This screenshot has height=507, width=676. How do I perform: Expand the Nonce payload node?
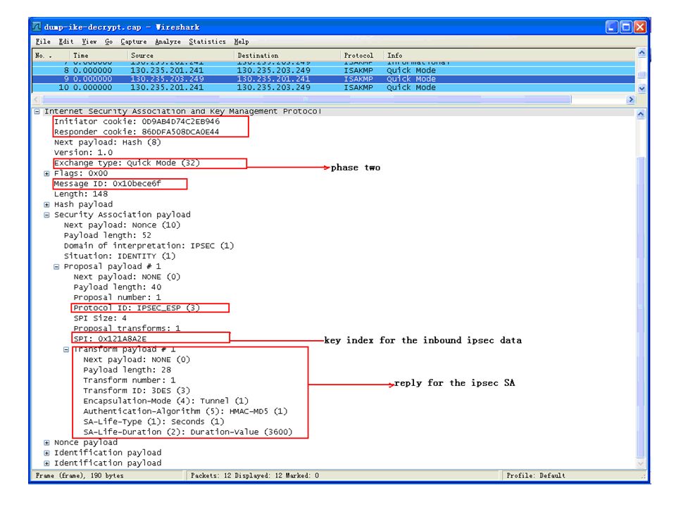tap(46, 442)
